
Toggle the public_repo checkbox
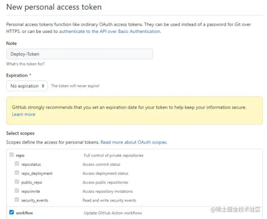point(17,182)
